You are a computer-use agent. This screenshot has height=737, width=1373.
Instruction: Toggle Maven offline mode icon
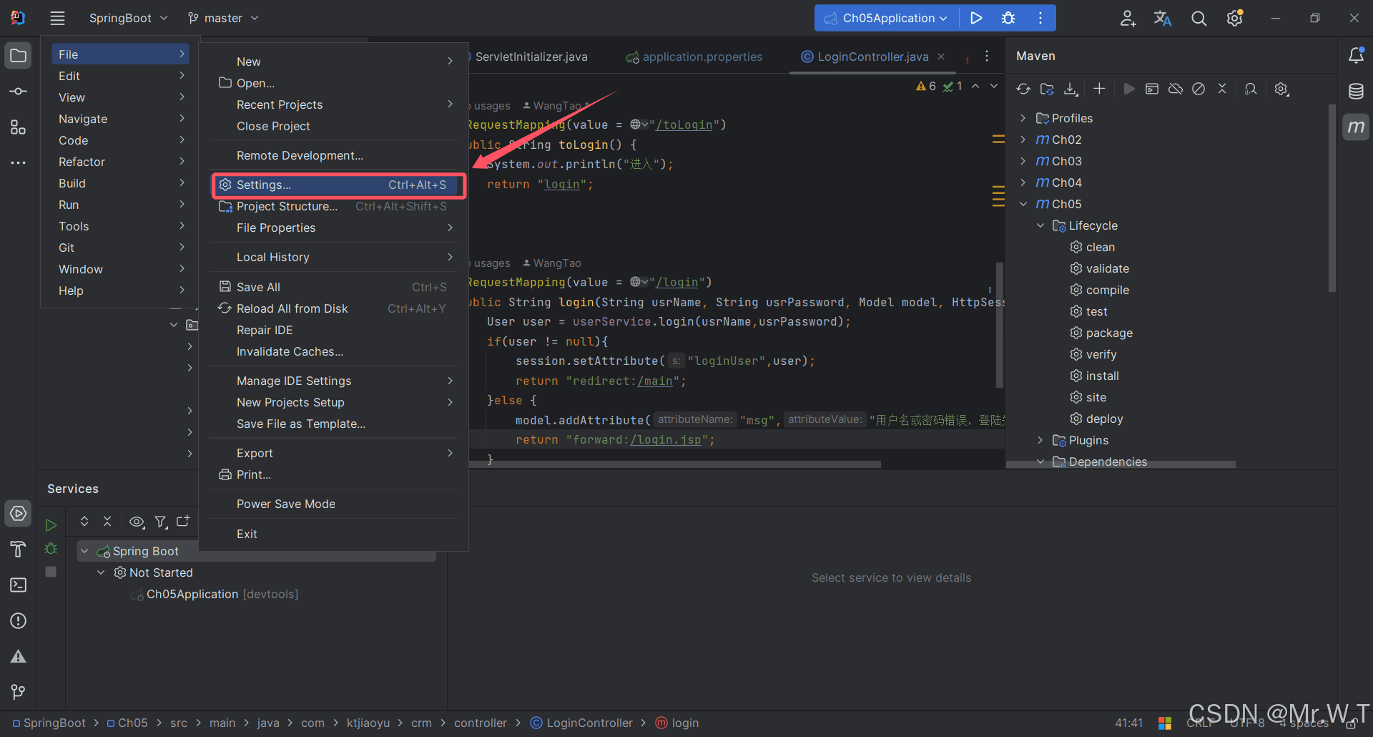(1176, 89)
